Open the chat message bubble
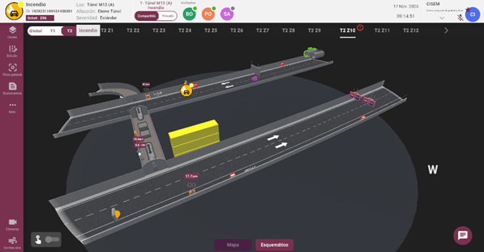Viewport: 484px width, 252px height. click(462, 236)
